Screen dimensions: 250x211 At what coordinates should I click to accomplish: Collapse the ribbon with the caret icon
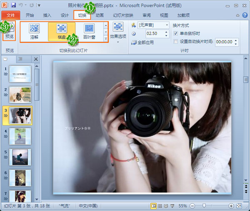click(237, 15)
